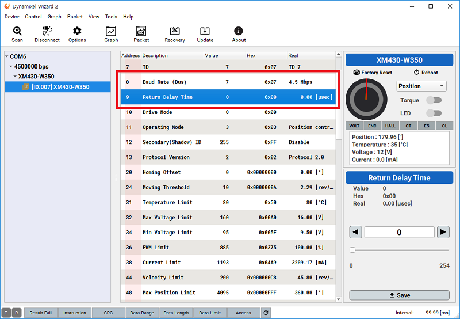Image resolution: width=460 pixels, height=319 pixels.
Task: Click the Description column header
Action: [172, 55]
